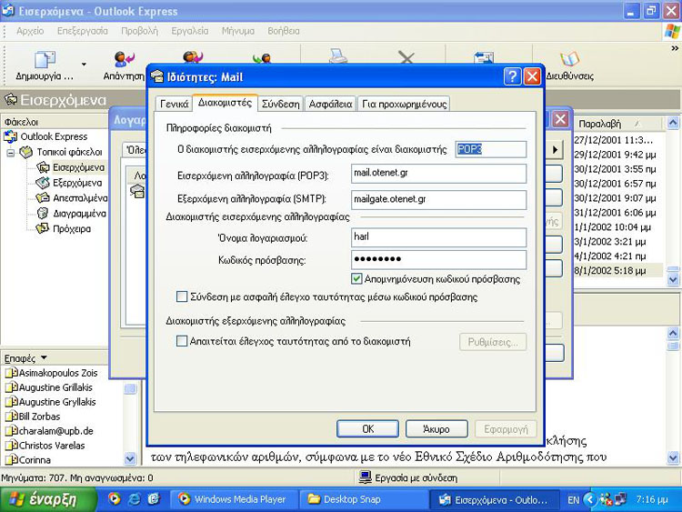
Task: Click the incoming POP3 server field
Action: 438,174
